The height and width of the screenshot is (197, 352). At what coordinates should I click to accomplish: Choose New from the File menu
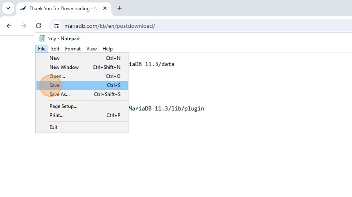82,58
